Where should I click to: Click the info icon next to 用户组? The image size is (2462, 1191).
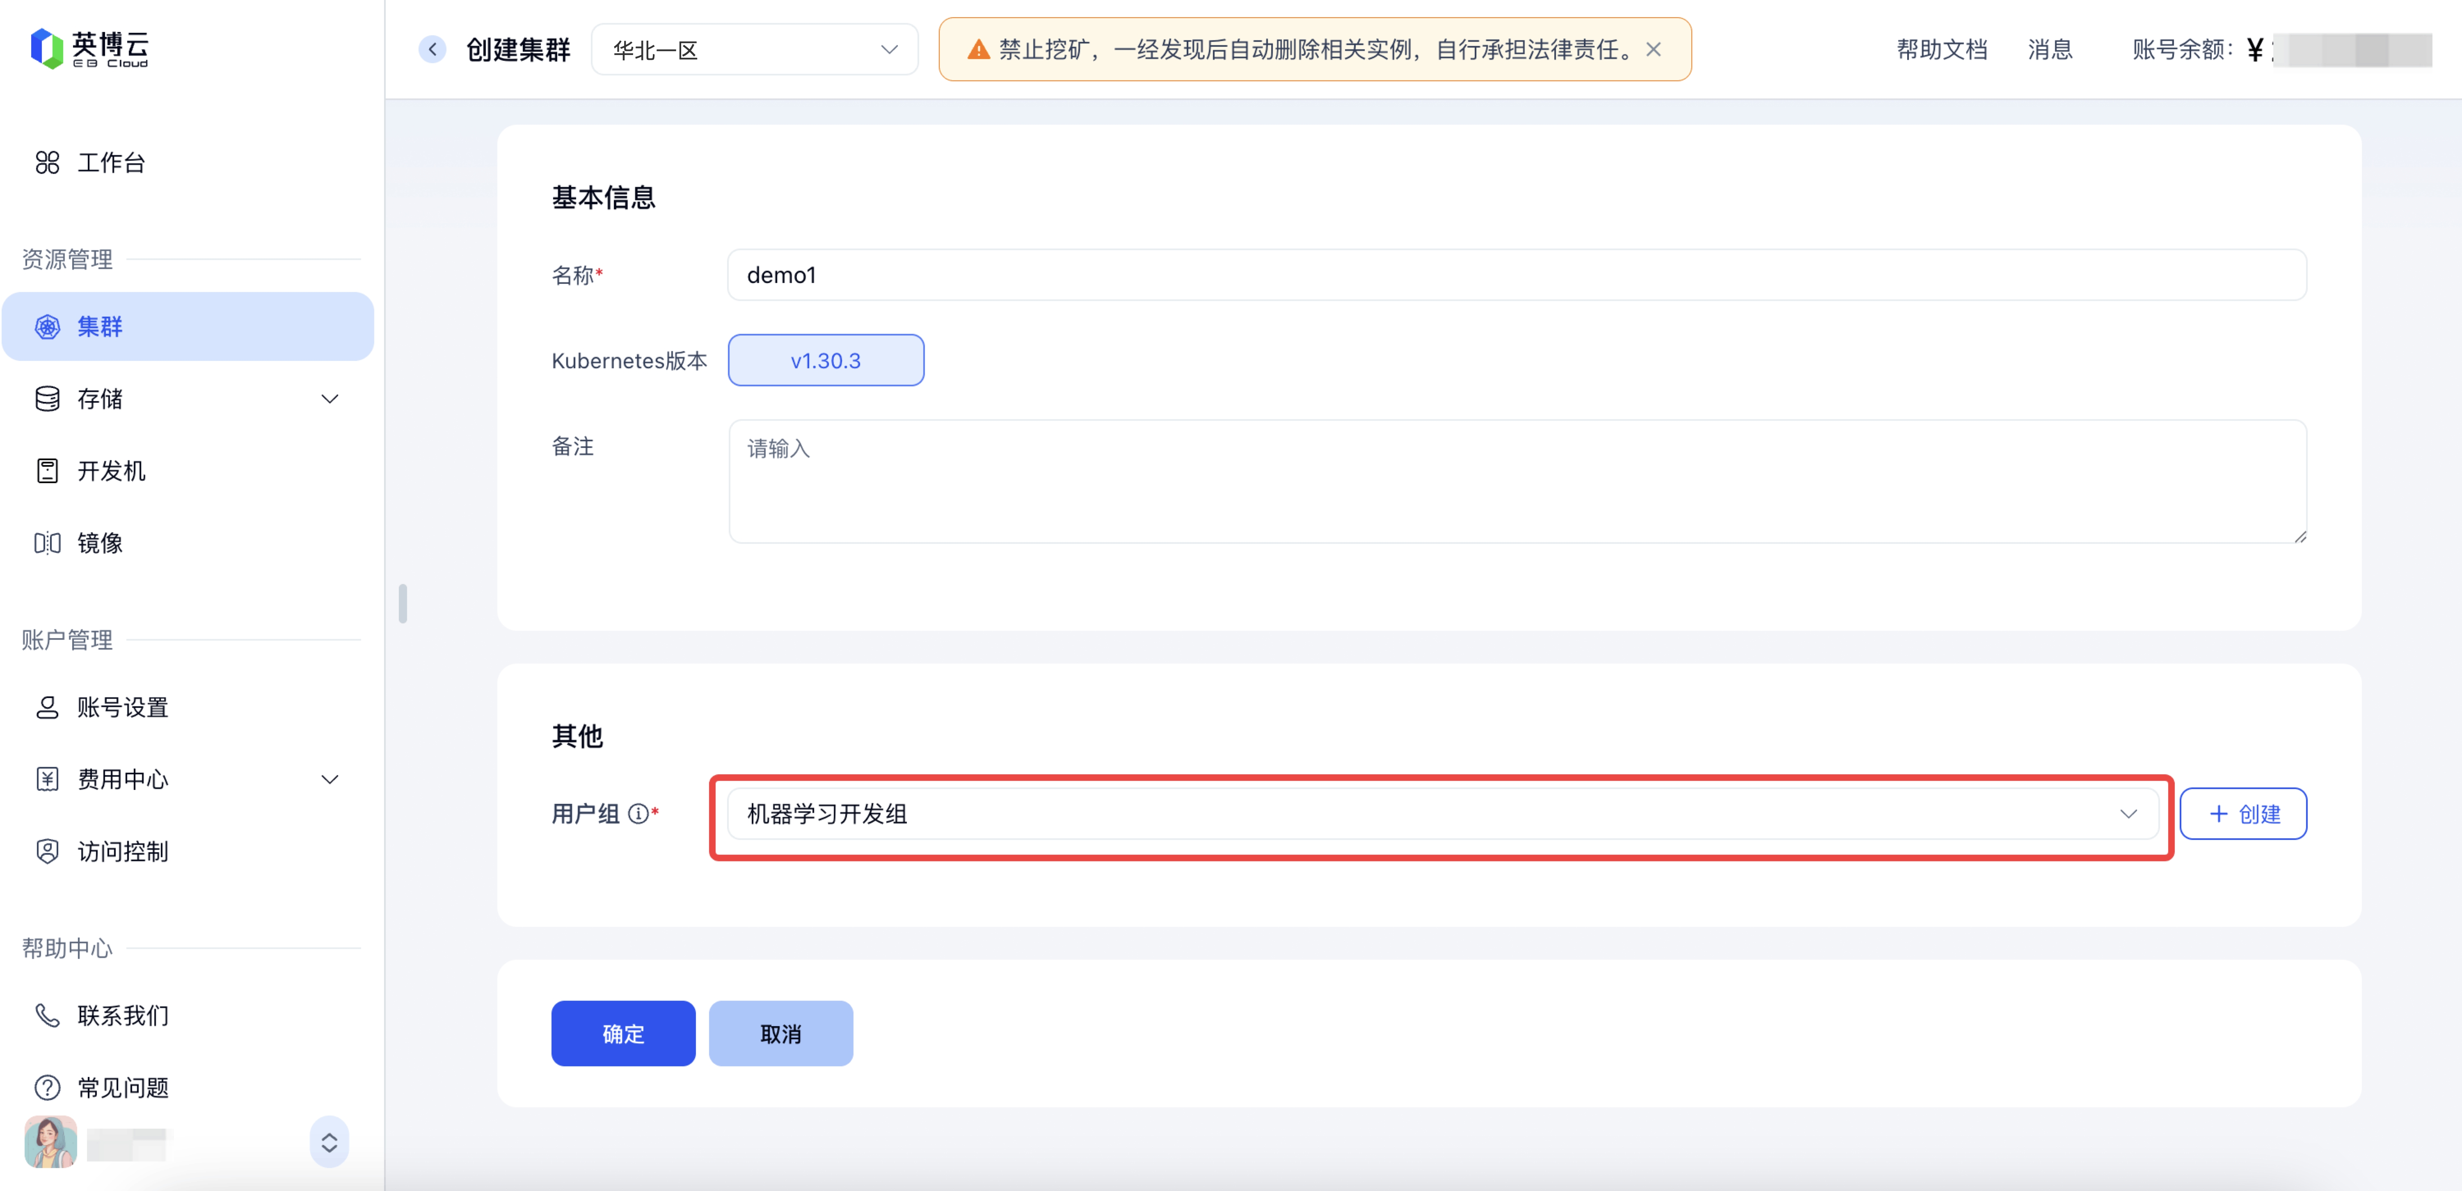pos(638,814)
